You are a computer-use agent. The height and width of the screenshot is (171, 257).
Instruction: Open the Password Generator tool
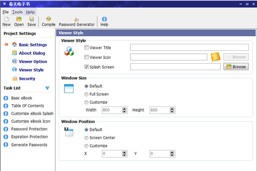click(77, 22)
